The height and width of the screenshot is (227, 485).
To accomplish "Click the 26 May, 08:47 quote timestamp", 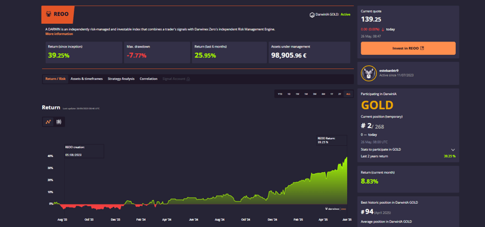I will click(371, 36).
